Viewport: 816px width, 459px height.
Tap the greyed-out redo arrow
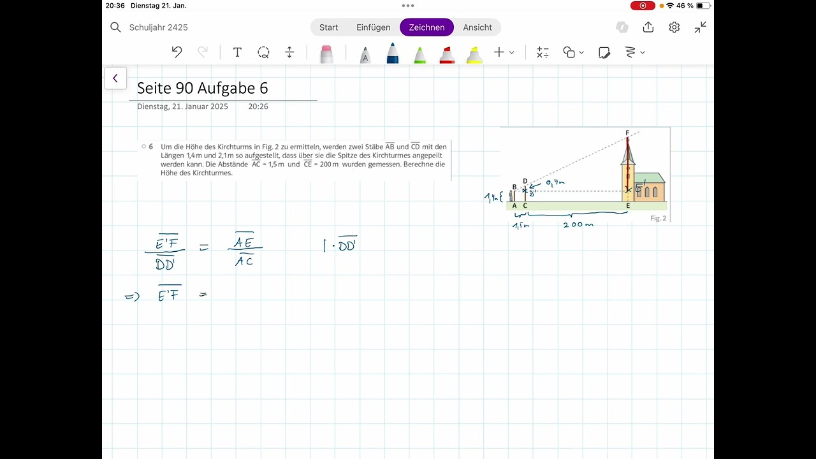coord(203,52)
